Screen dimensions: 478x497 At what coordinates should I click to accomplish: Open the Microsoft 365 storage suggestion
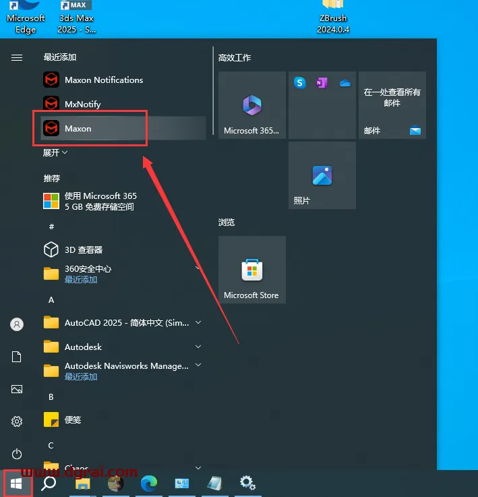tap(123, 201)
